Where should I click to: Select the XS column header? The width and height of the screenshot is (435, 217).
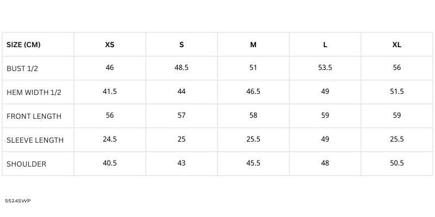click(x=110, y=44)
